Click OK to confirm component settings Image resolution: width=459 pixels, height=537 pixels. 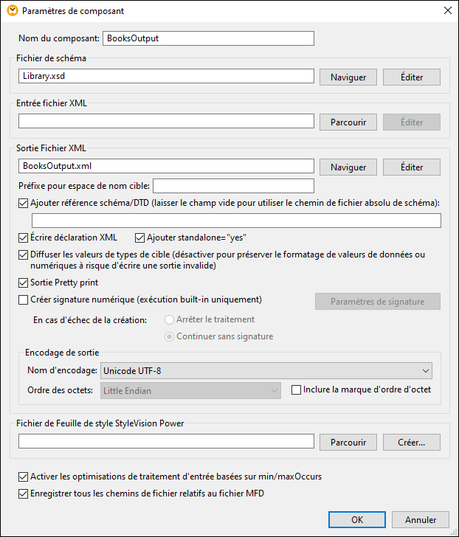tap(357, 519)
